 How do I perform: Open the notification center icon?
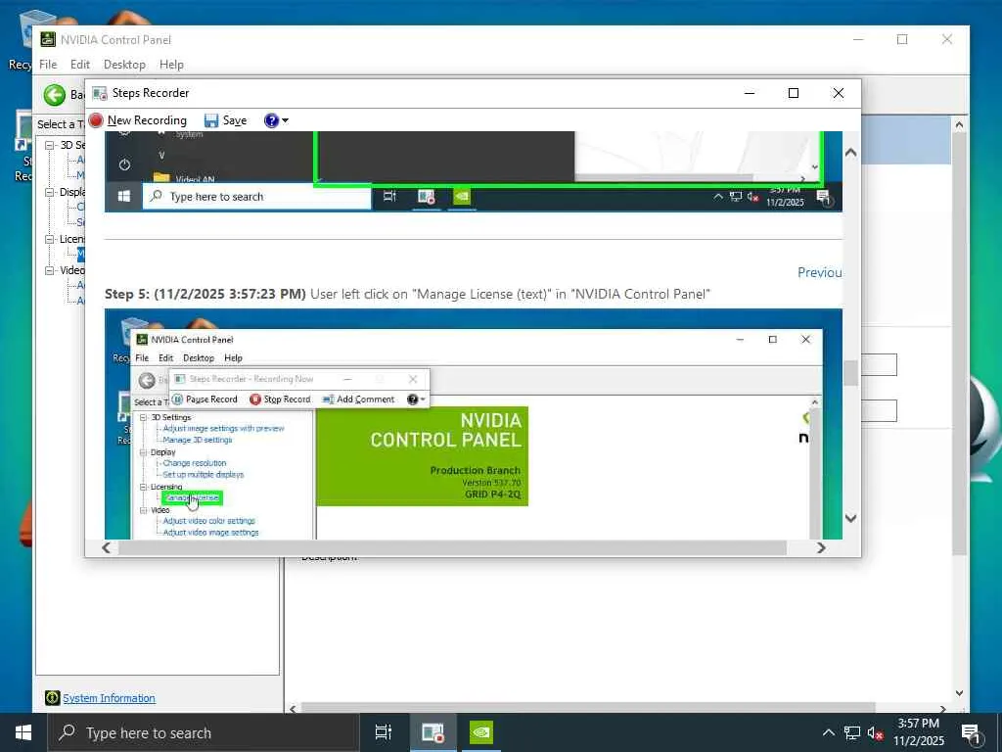click(x=972, y=732)
